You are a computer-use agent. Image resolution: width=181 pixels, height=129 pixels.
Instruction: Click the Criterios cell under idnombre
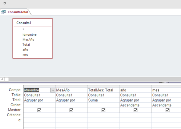pos(39,115)
